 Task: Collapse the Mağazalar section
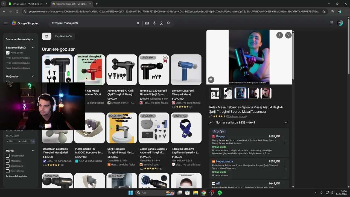point(33,76)
